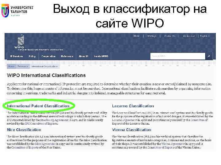Click the My Account link

(x=189, y=36)
